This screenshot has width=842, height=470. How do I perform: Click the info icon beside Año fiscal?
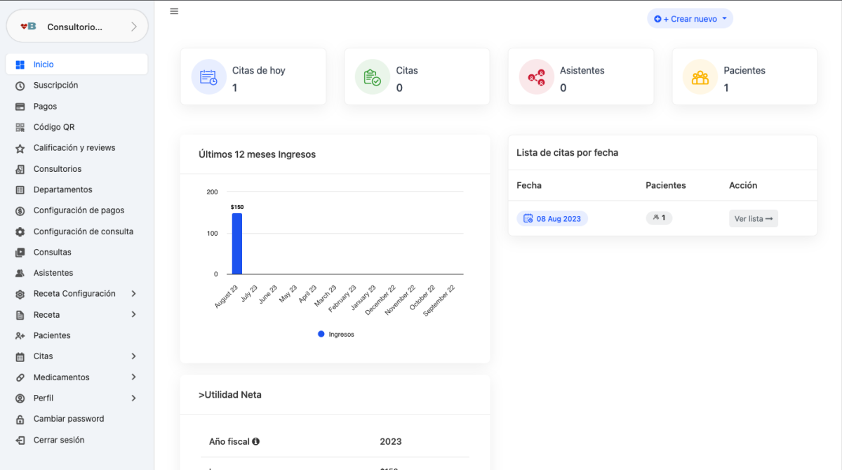pos(255,441)
